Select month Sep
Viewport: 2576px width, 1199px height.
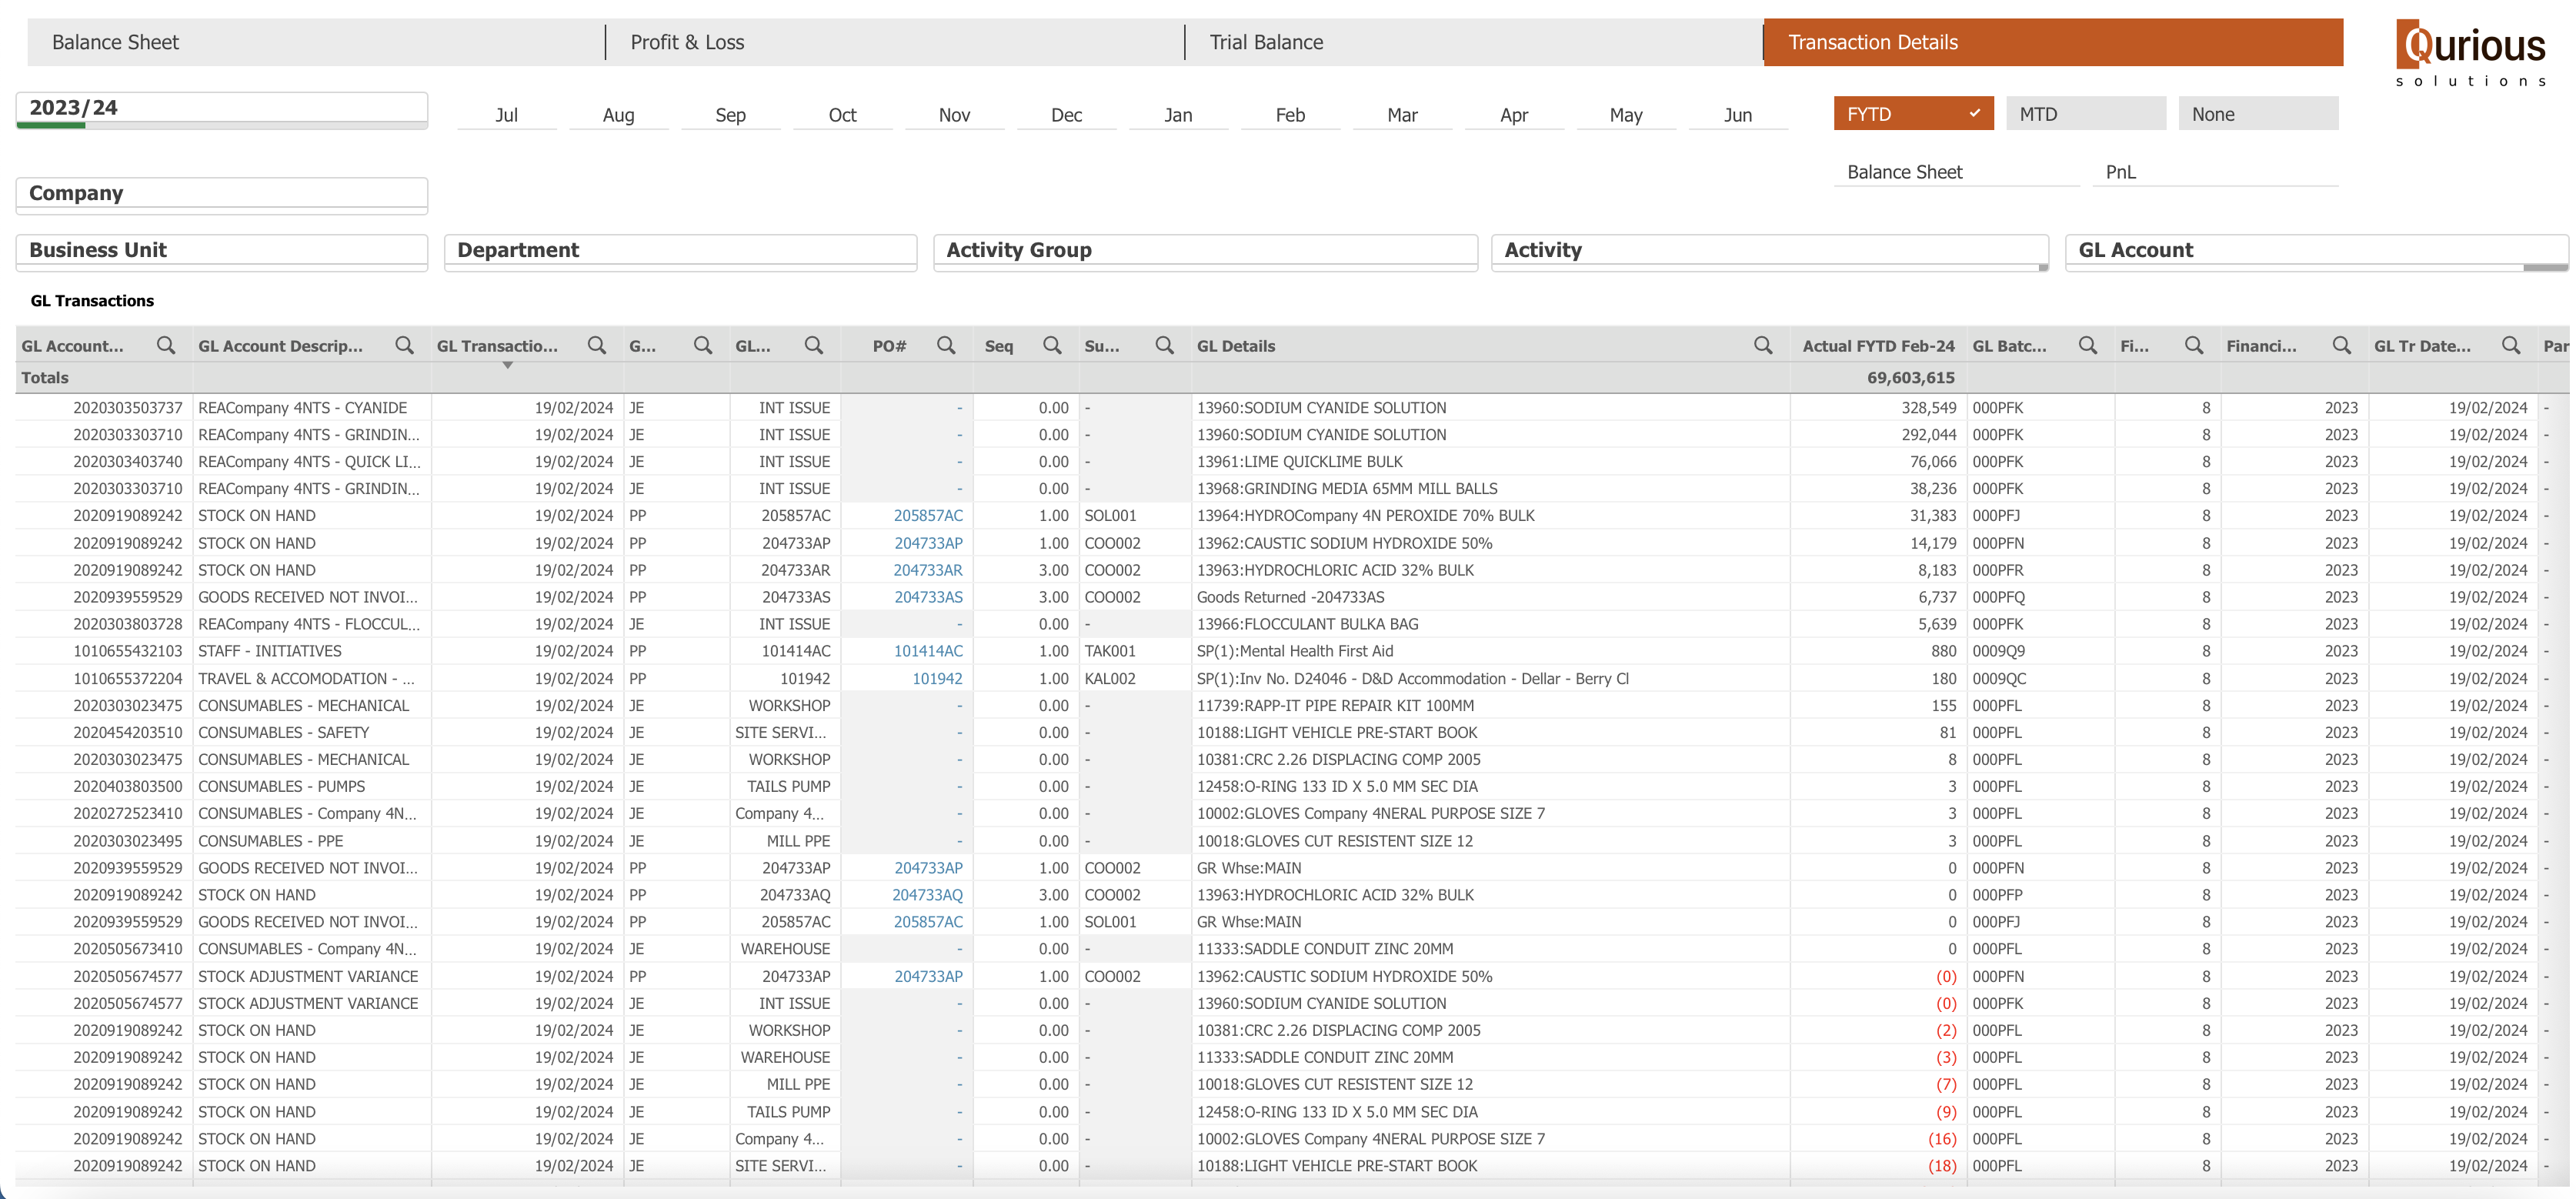click(730, 115)
